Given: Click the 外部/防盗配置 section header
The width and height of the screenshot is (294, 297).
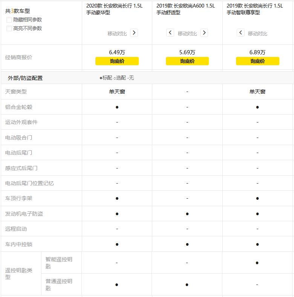Looking at the screenshot, I should (x=25, y=78).
